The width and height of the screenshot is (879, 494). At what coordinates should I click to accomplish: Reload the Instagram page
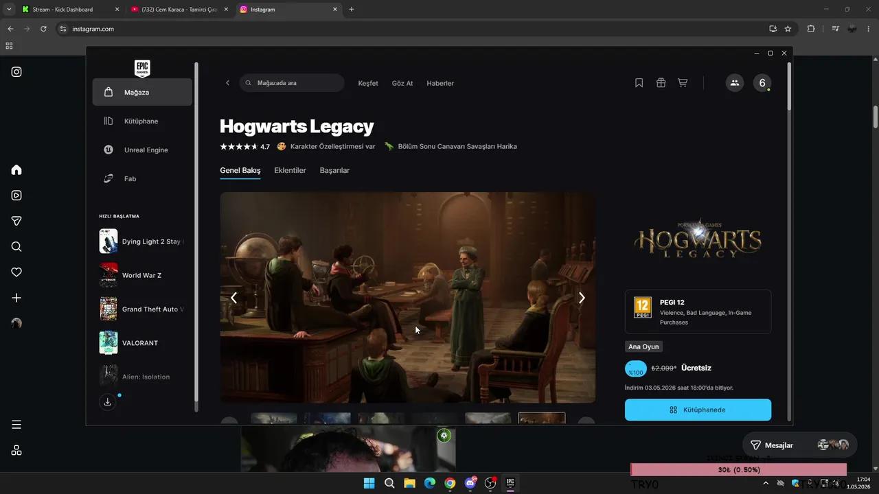coord(43,29)
